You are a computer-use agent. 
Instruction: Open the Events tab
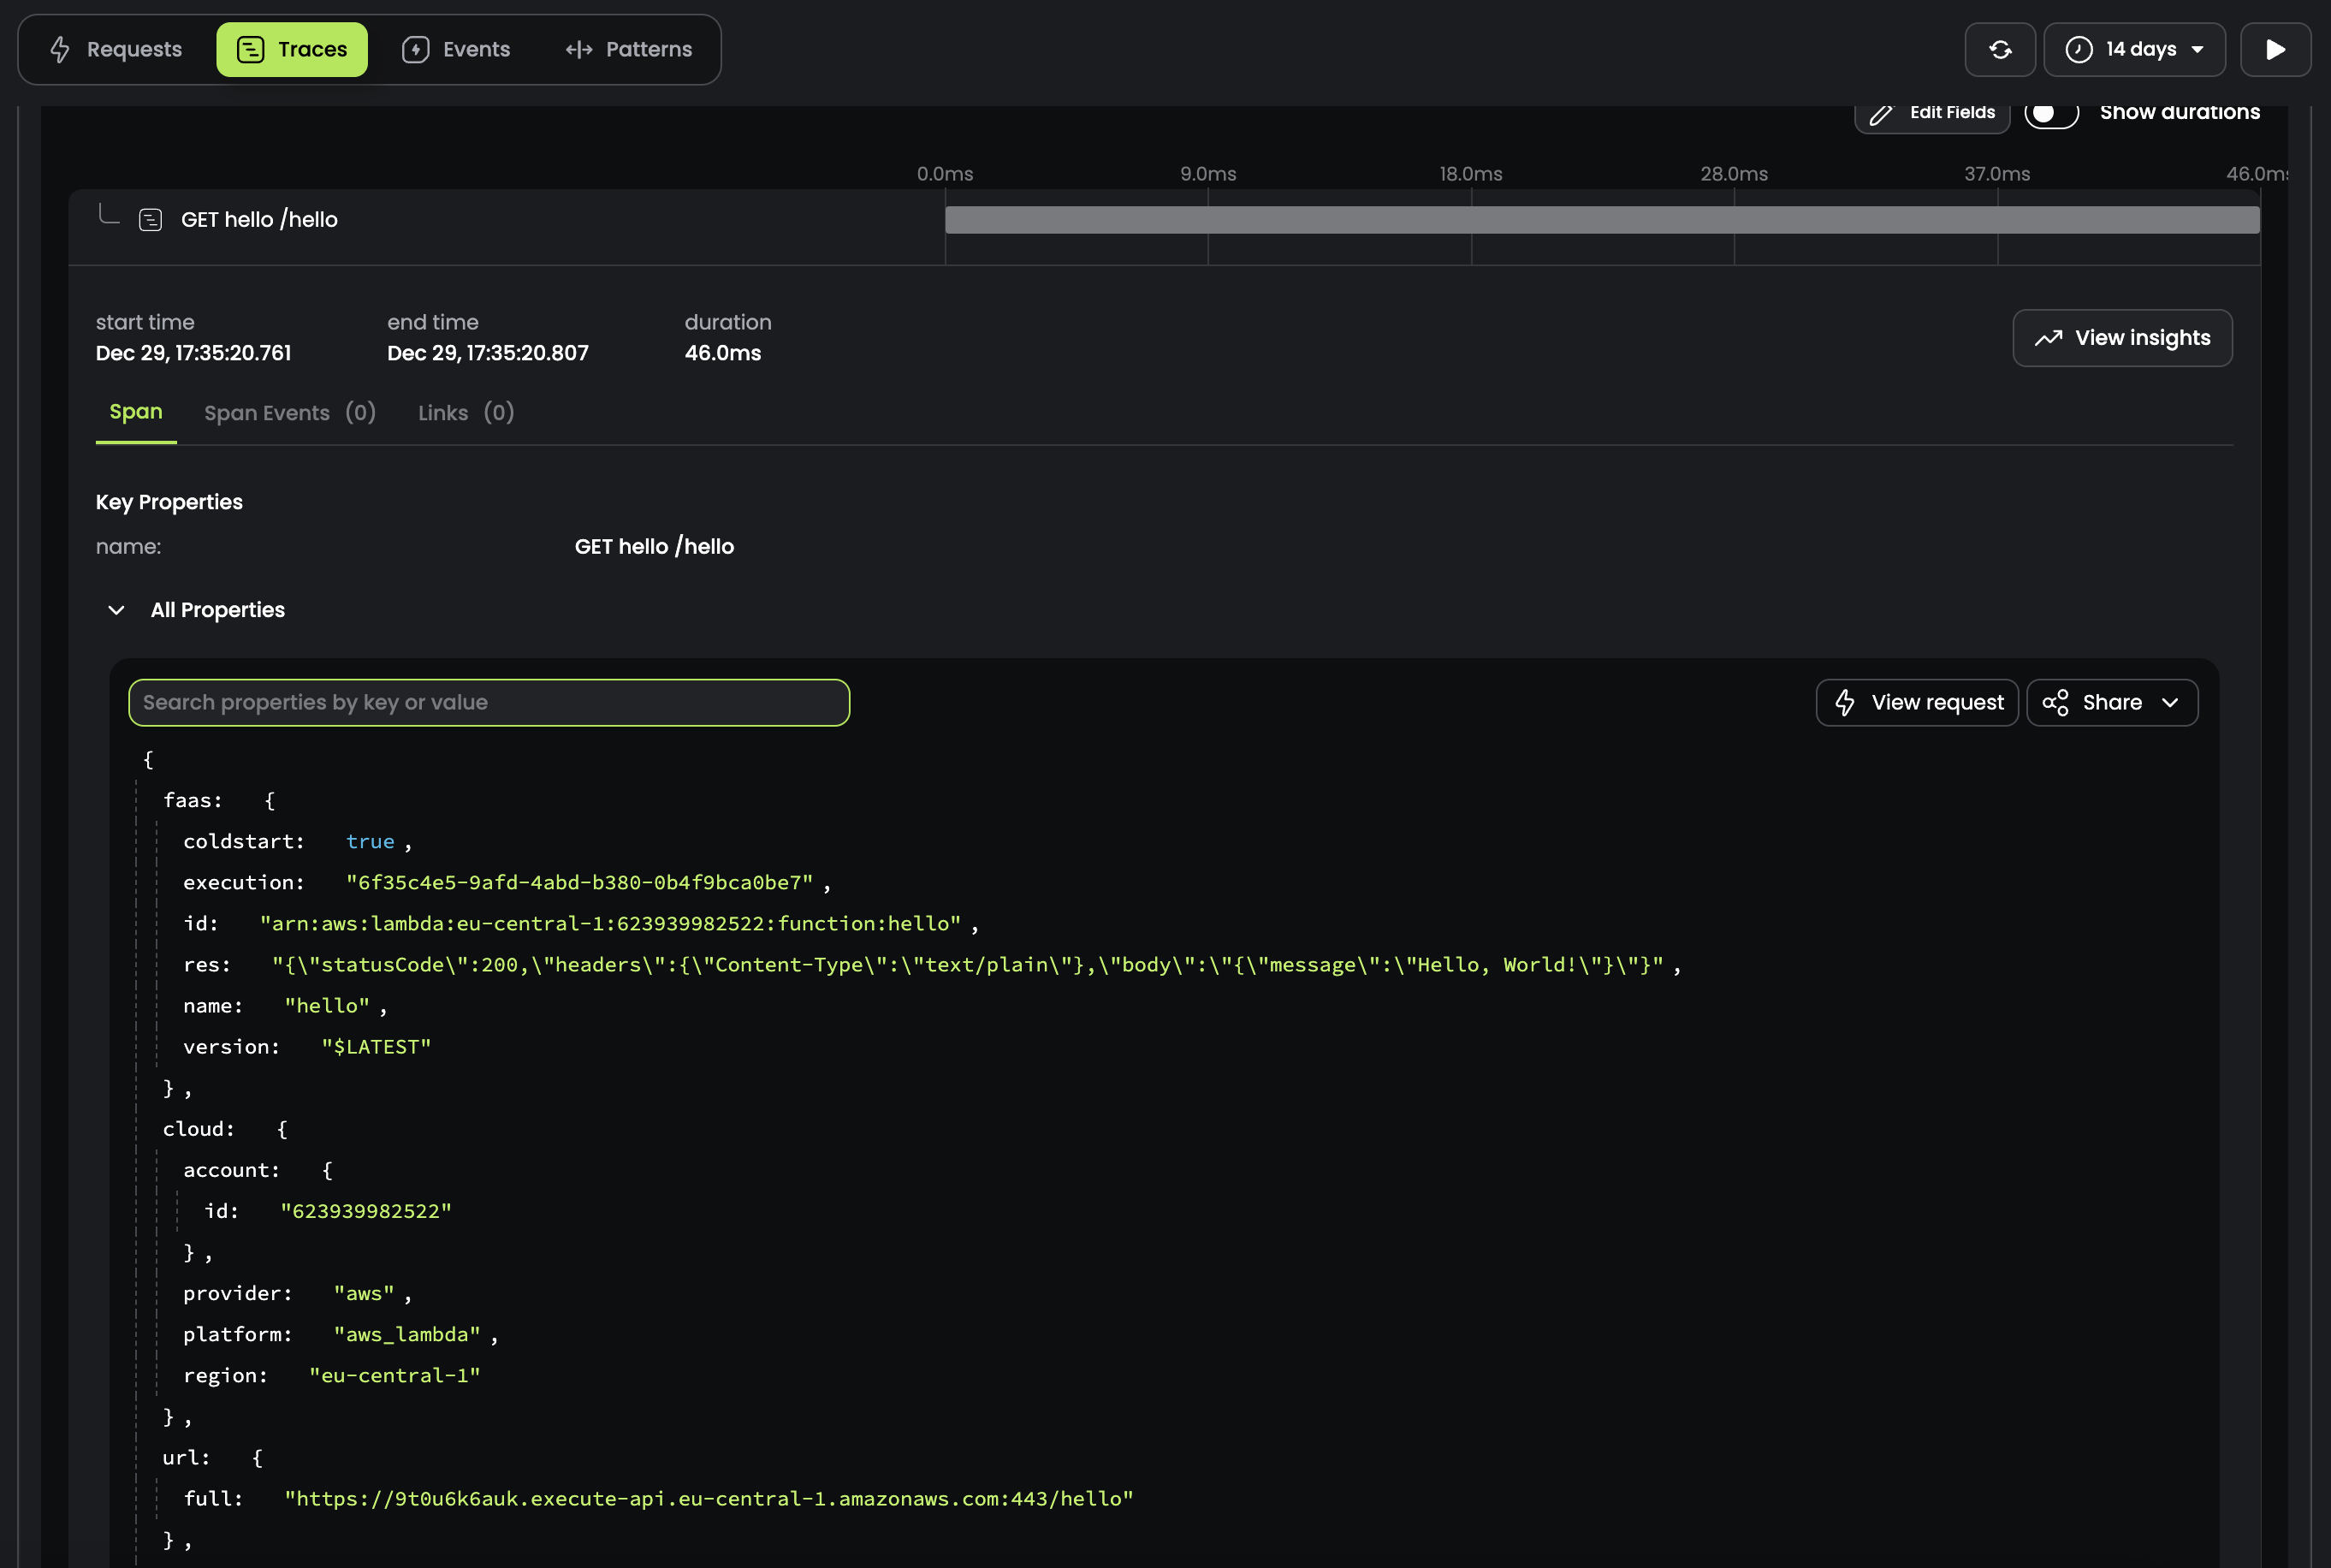(456, 49)
